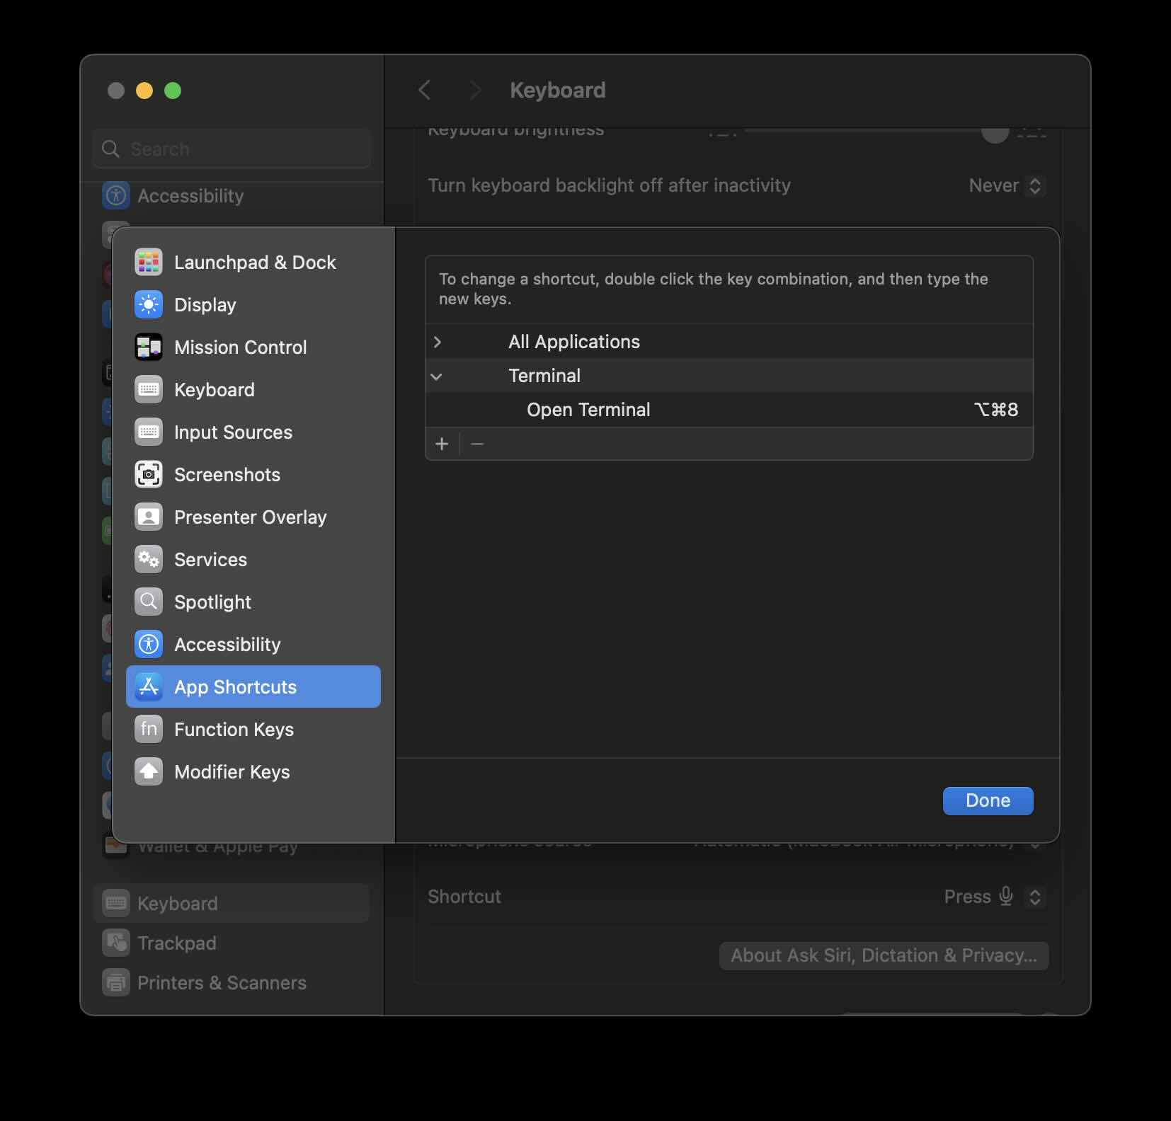The width and height of the screenshot is (1171, 1121).
Task: Expand the All Applications group
Action: pos(438,342)
